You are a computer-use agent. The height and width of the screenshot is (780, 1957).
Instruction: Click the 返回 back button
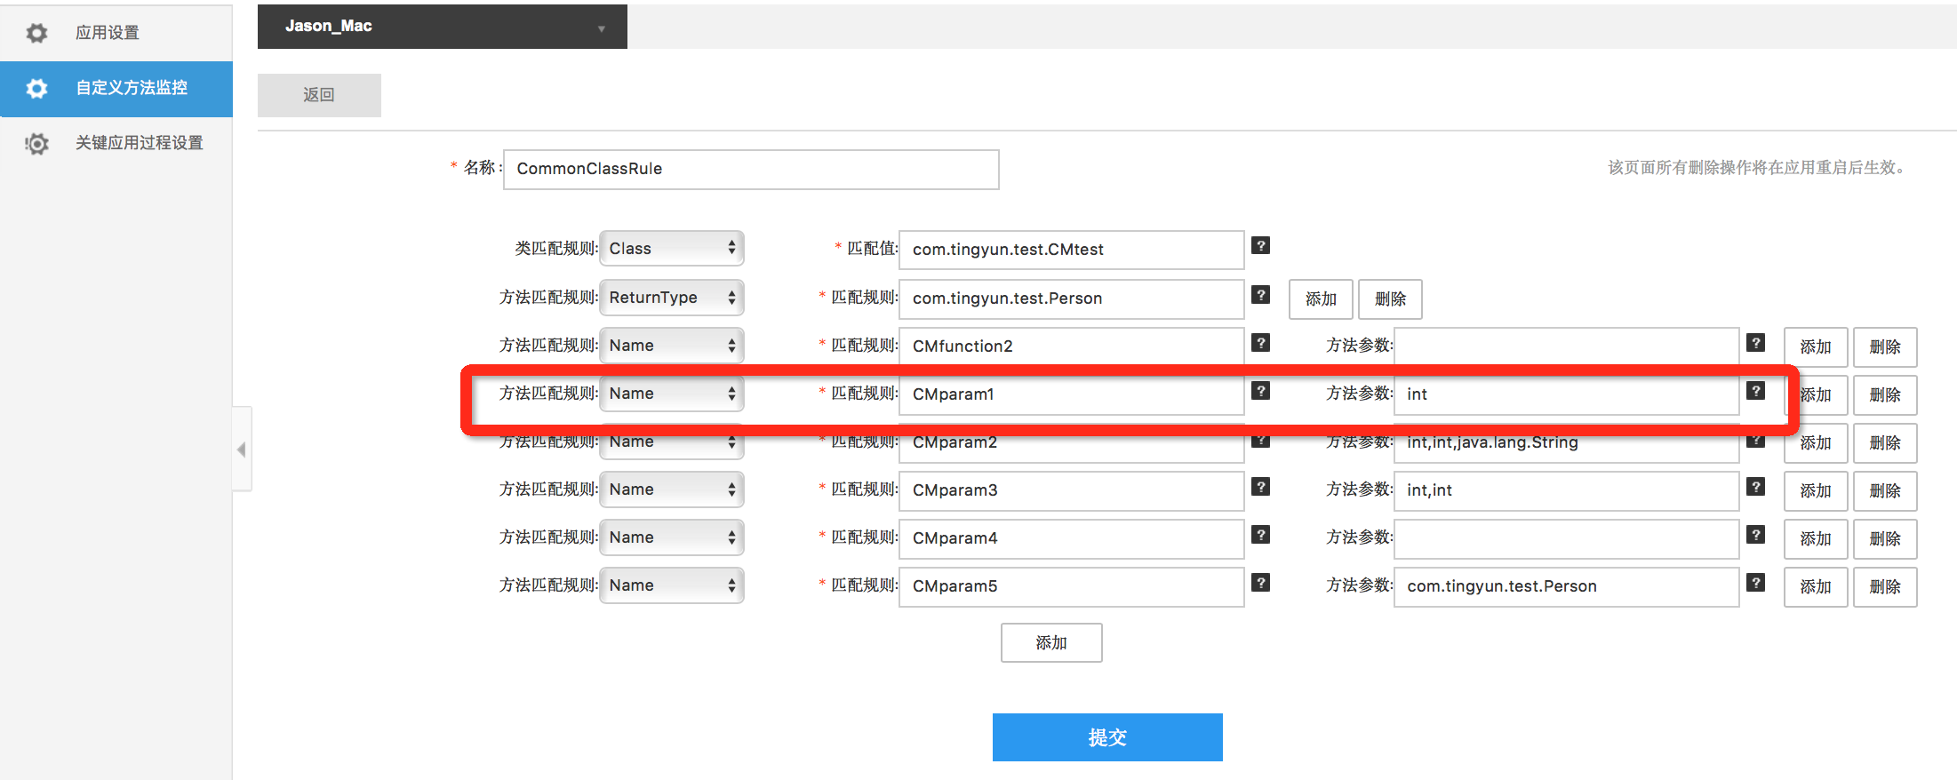319,95
